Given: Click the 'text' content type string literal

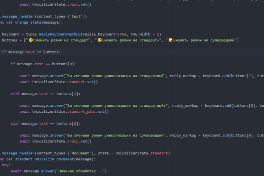Looking at the screenshot, I should tap(76, 16).
